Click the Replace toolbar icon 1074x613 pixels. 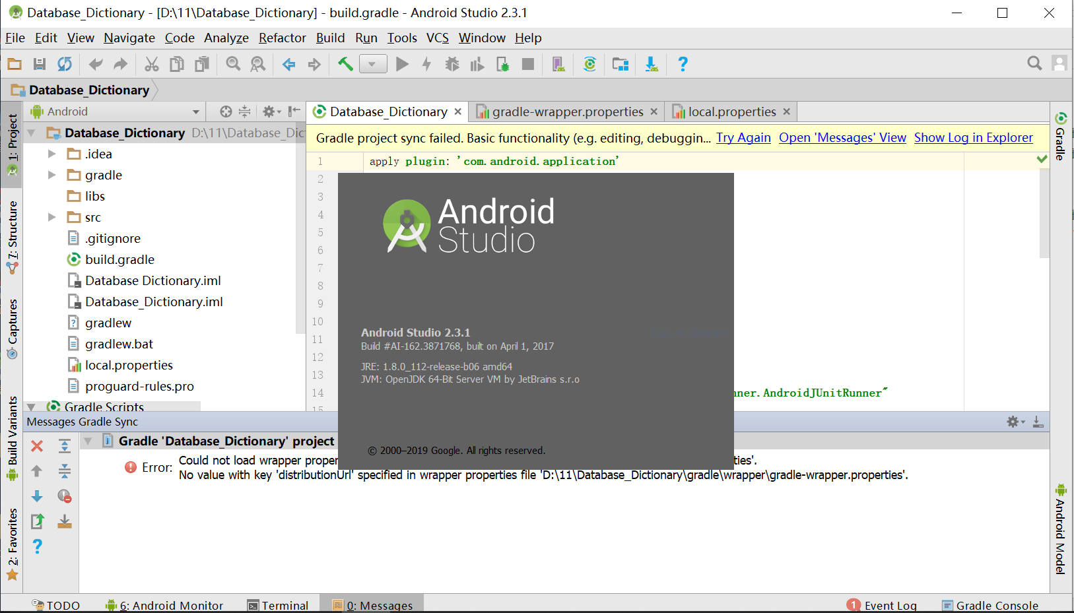pyautogui.click(x=258, y=64)
